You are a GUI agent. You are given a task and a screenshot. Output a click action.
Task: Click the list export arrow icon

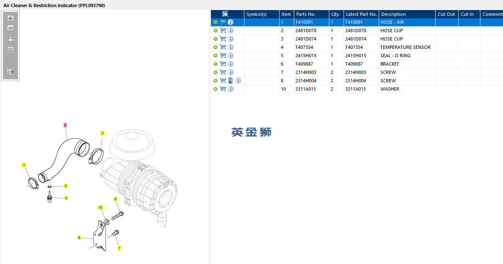coord(10,72)
